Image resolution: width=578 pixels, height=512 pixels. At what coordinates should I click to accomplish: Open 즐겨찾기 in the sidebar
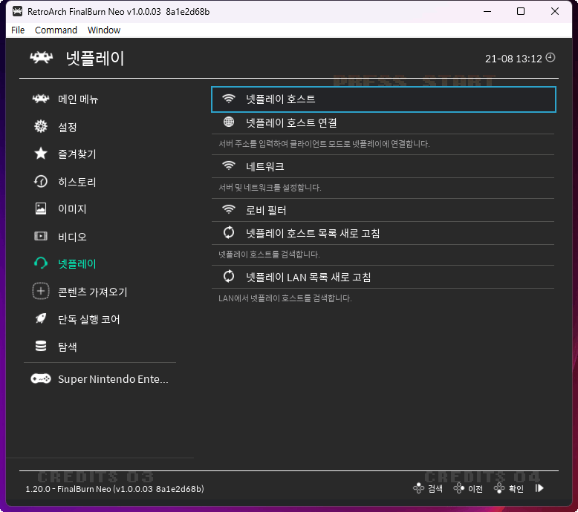(77, 154)
